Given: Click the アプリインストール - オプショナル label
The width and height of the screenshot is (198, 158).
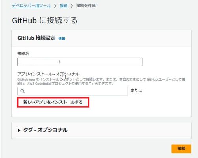Looking at the screenshot, I should pyautogui.click(x=48, y=74).
